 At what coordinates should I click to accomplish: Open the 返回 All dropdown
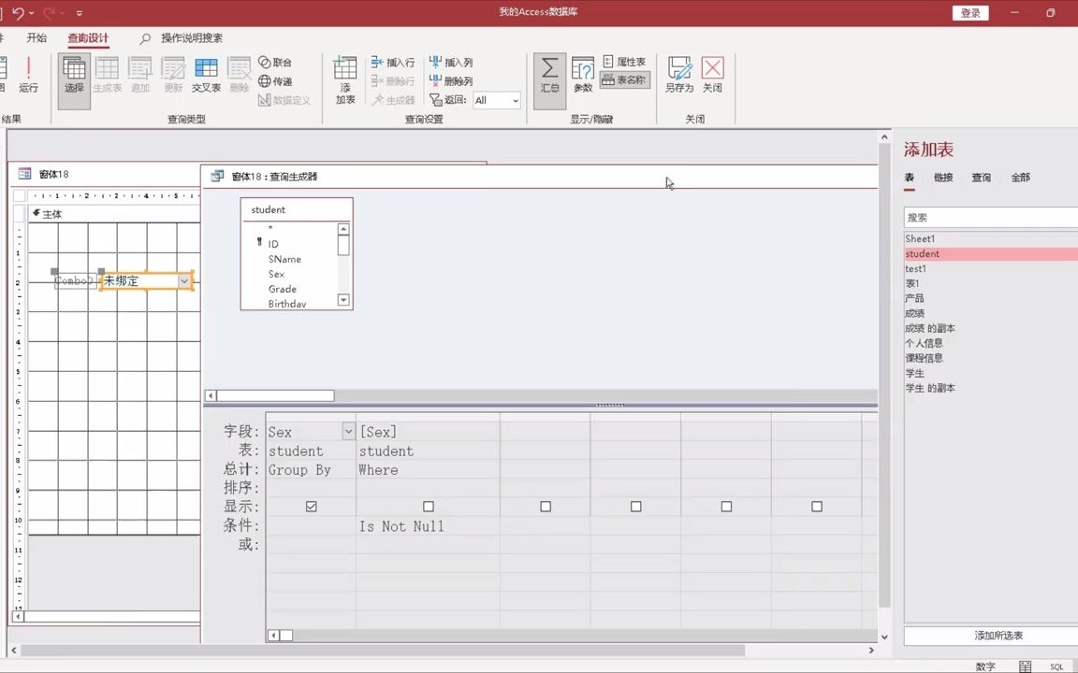tap(515, 100)
